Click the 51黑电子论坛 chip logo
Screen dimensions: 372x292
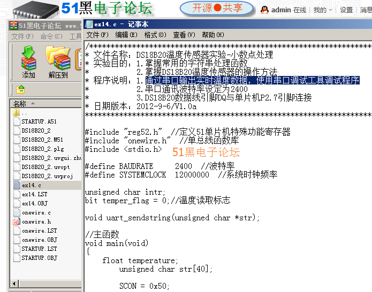click(33, 10)
